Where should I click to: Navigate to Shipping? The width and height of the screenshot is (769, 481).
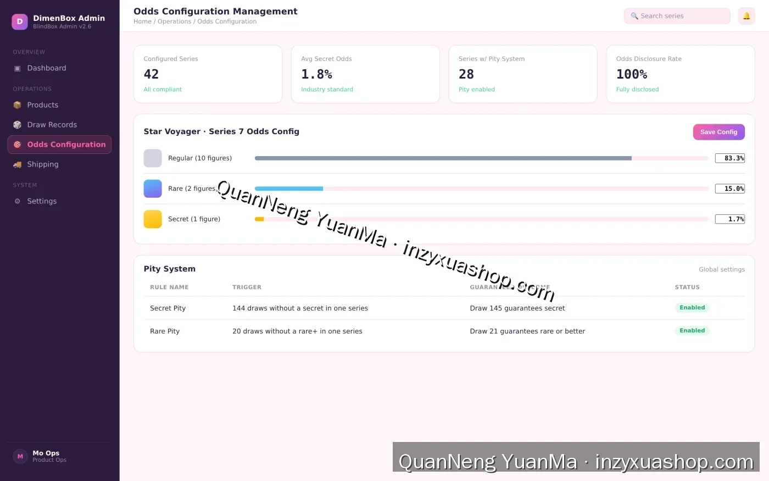[59, 164]
